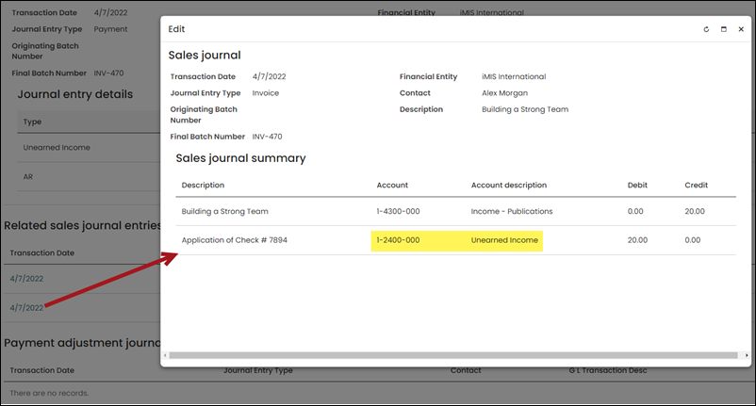Click Journal Entry Type header in payment adjustment table
The image size is (756, 406).
[x=258, y=370]
